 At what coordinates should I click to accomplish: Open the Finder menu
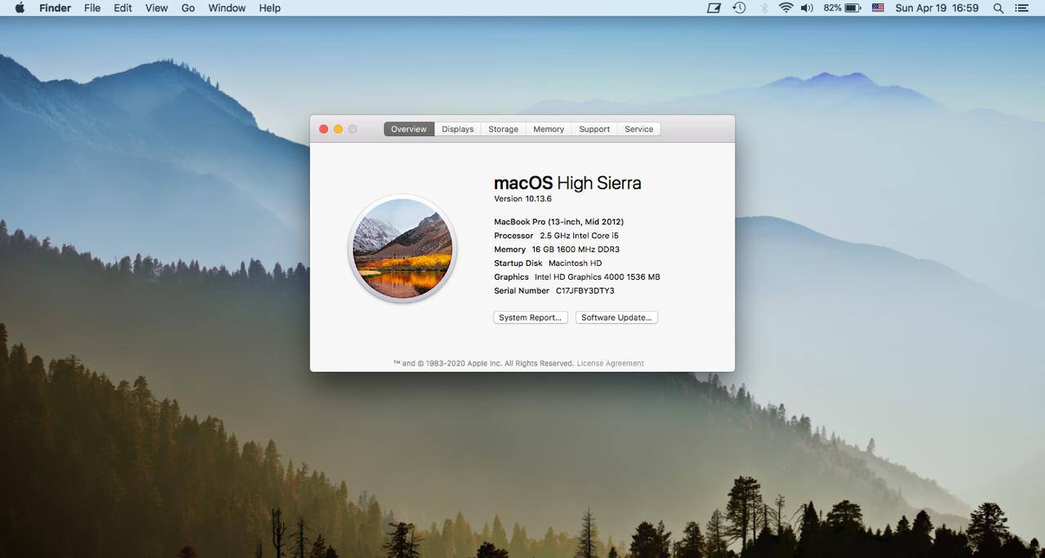(x=55, y=7)
